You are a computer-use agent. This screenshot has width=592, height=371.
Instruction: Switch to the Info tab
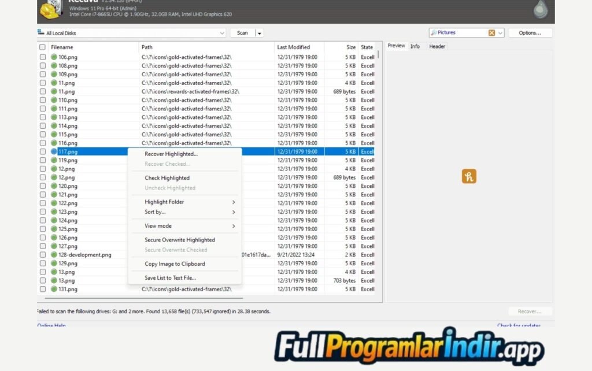[x=415, y=46]
